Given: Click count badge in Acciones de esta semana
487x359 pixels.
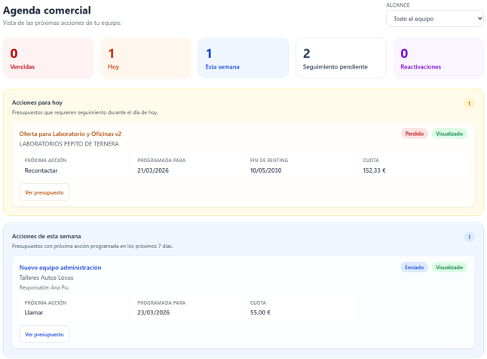Looking at the screenshot, I should [469, 238].
